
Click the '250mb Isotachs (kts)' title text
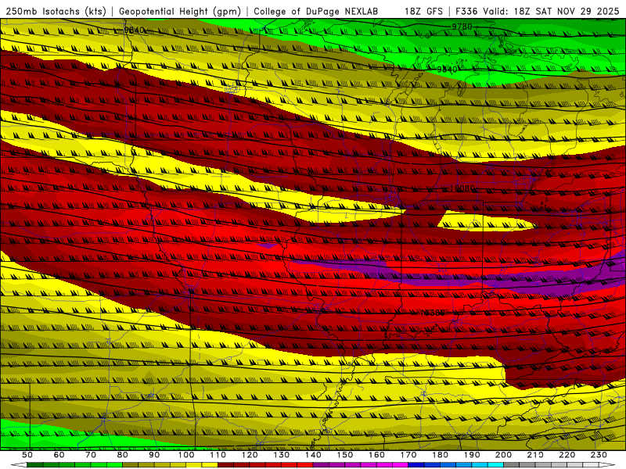[x=56, y=11]
